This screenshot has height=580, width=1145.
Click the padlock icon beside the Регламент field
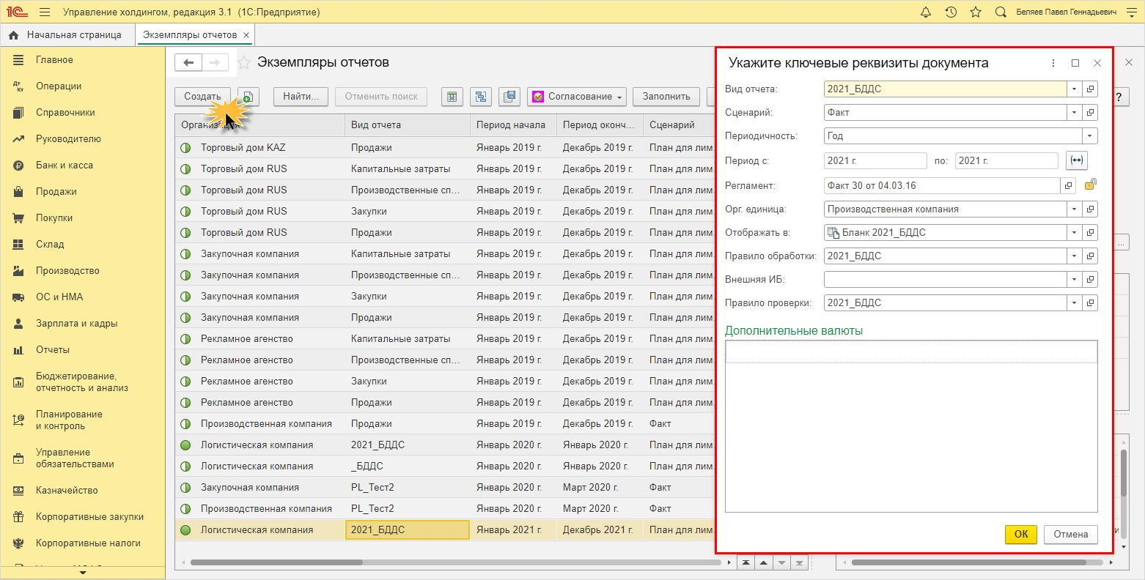pyautogui.click(x=1090, y=185)
